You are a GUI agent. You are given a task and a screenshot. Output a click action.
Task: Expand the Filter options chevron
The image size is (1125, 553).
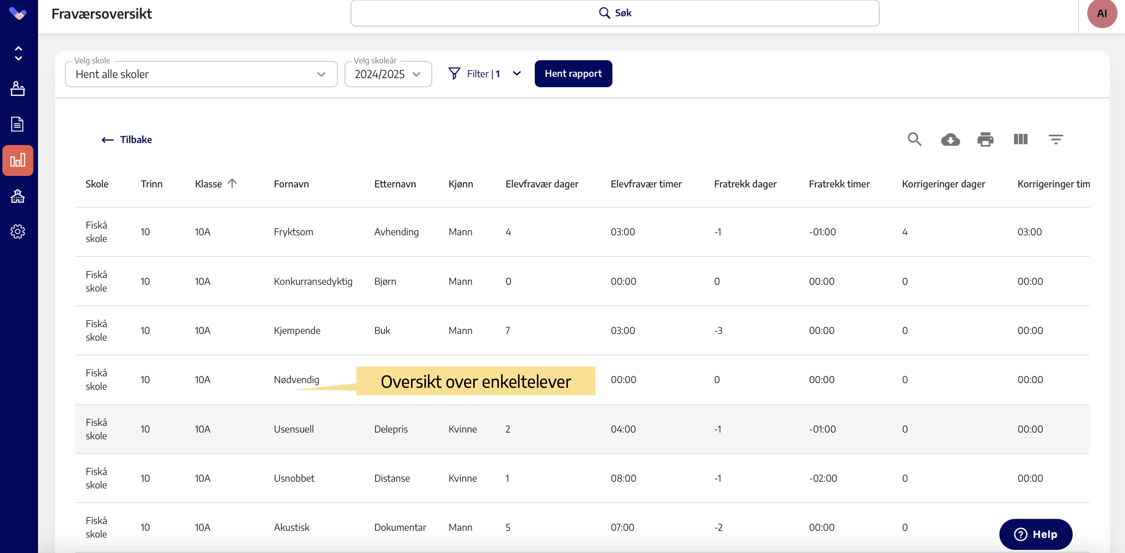516,74
